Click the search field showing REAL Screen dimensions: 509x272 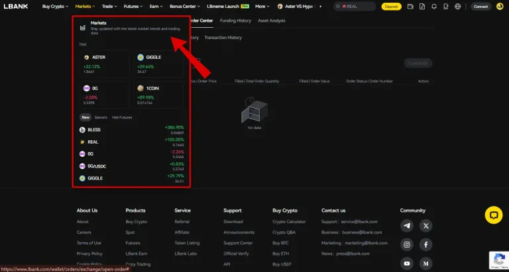tap(355, 7)
